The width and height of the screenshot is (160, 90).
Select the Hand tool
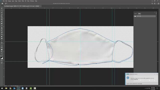(x=2, y=49)
